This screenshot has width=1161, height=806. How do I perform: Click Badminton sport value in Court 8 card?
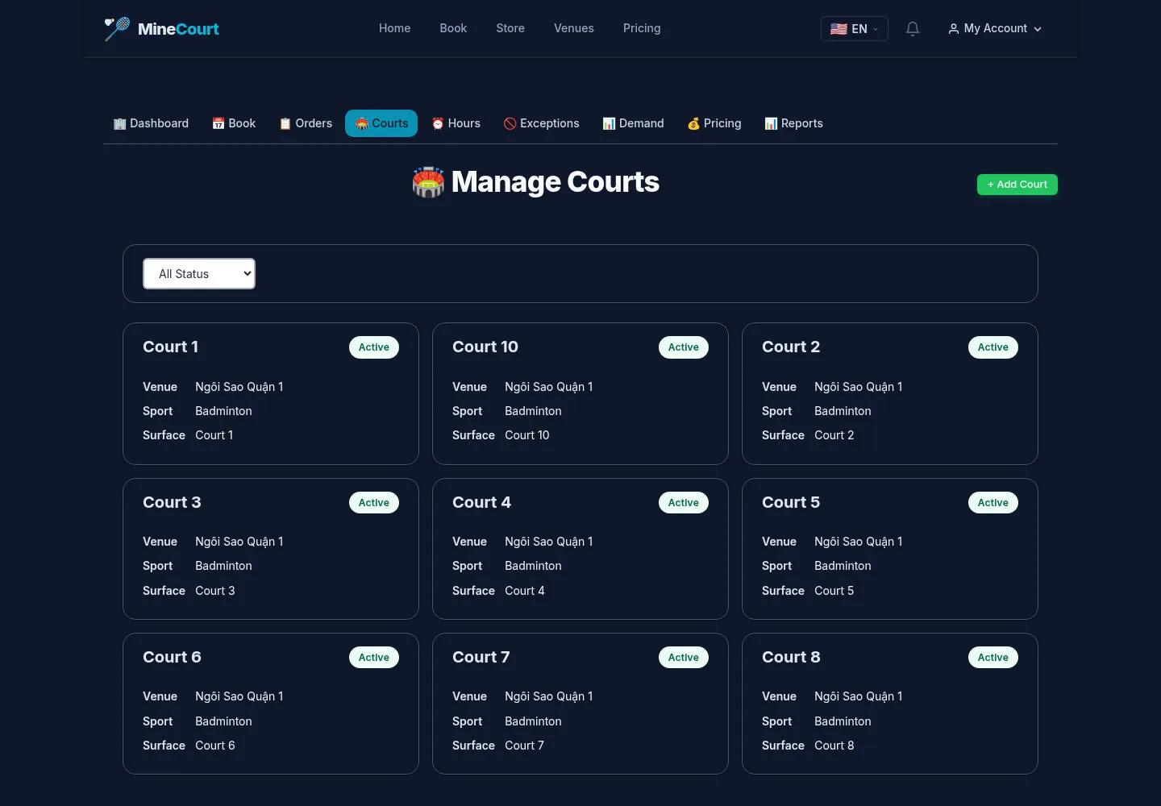(x=843, y=721)
